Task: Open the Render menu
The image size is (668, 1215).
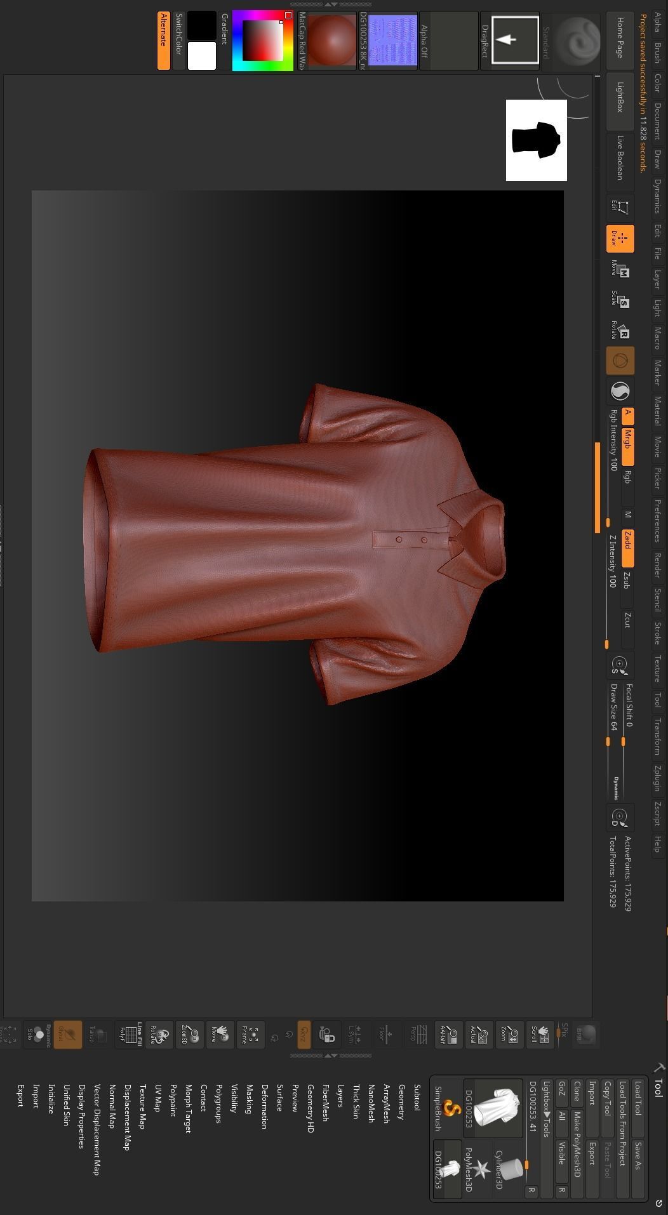Action: [x=657, y=565]
